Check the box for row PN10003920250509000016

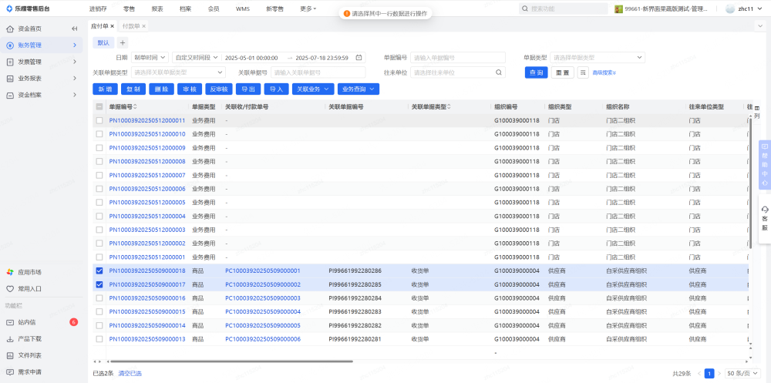(99, 298)
